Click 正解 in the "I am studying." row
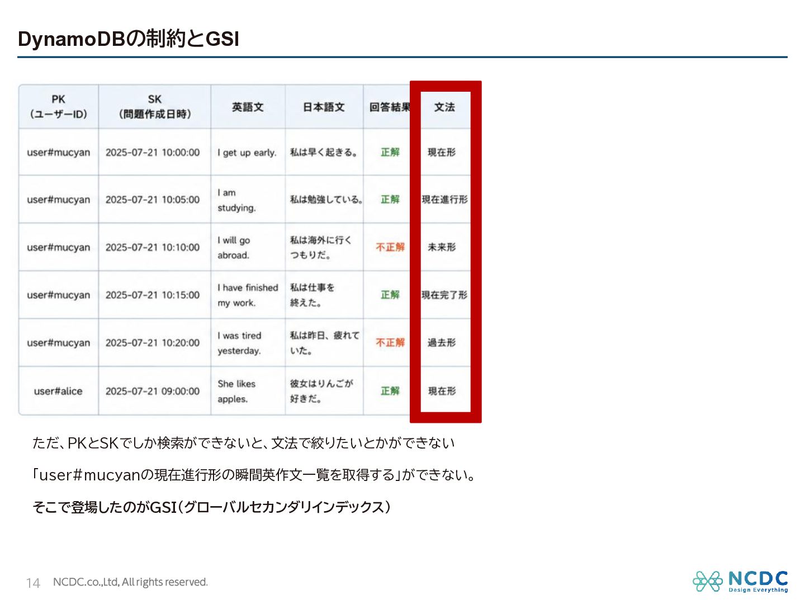The width and height of the screenshot is (805, 604). coord(390,200)
